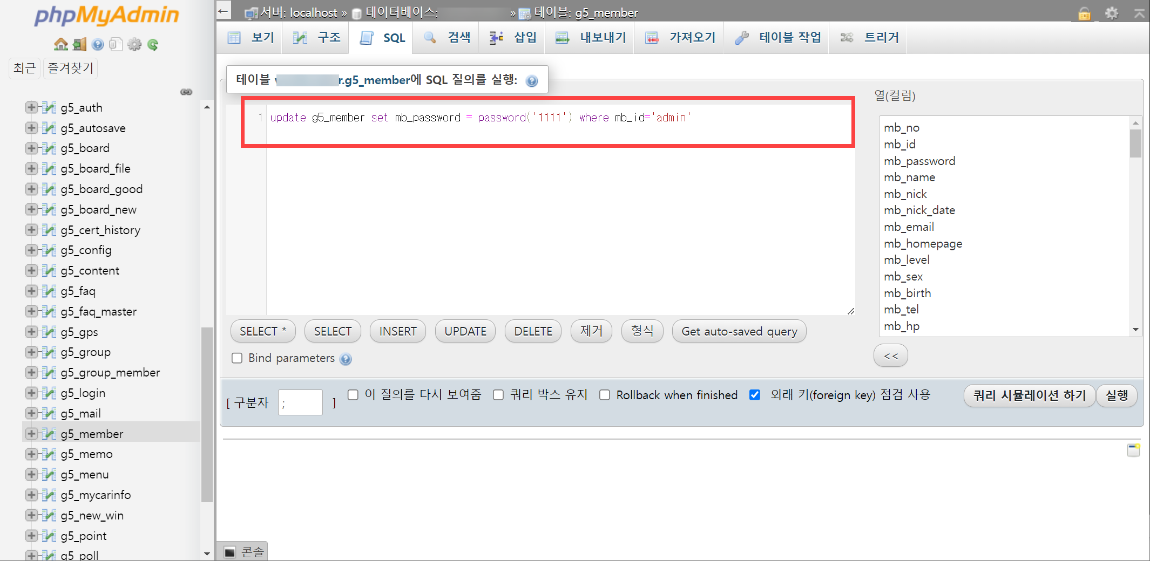1150x561 pixels.
Task: Click the 실행 execute button
Action: click(1117, 395)
